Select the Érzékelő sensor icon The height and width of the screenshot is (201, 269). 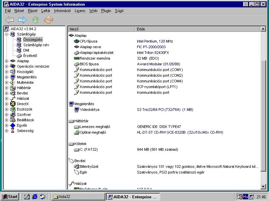tap(19, 56)
